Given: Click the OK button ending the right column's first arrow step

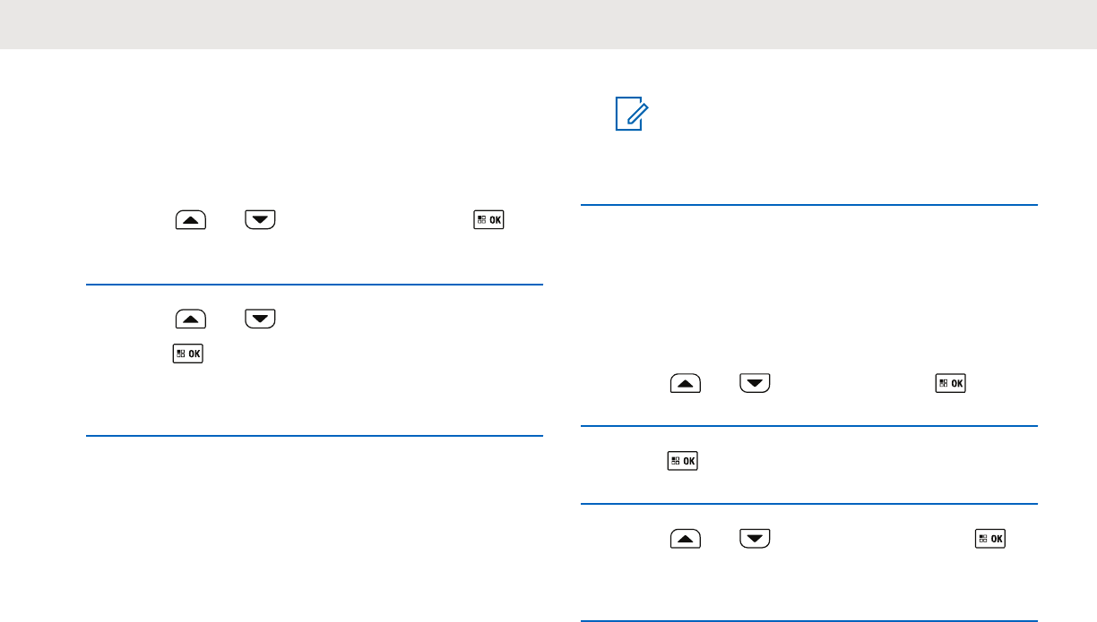Looking at the screenshot, I should point(950,383).
